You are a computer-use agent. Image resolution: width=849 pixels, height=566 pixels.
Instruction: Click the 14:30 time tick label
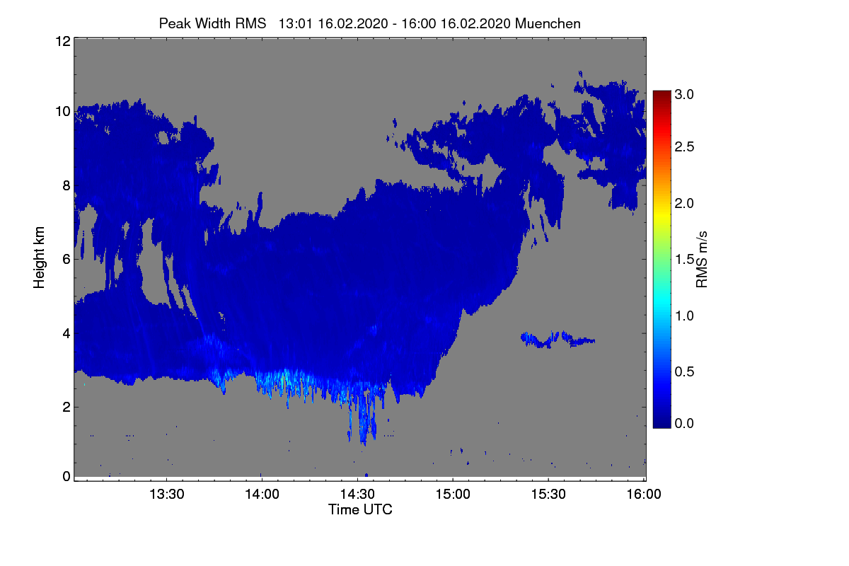357,494
